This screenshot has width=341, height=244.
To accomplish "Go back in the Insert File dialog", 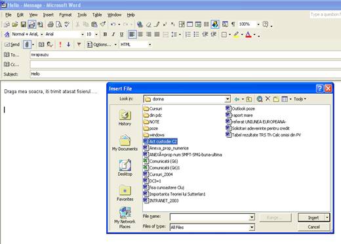I will 237,99.
